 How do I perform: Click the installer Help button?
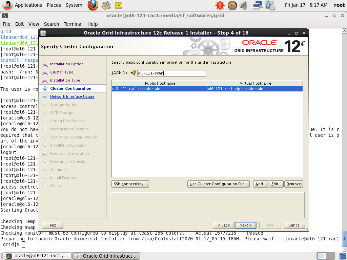click(53, 225)
